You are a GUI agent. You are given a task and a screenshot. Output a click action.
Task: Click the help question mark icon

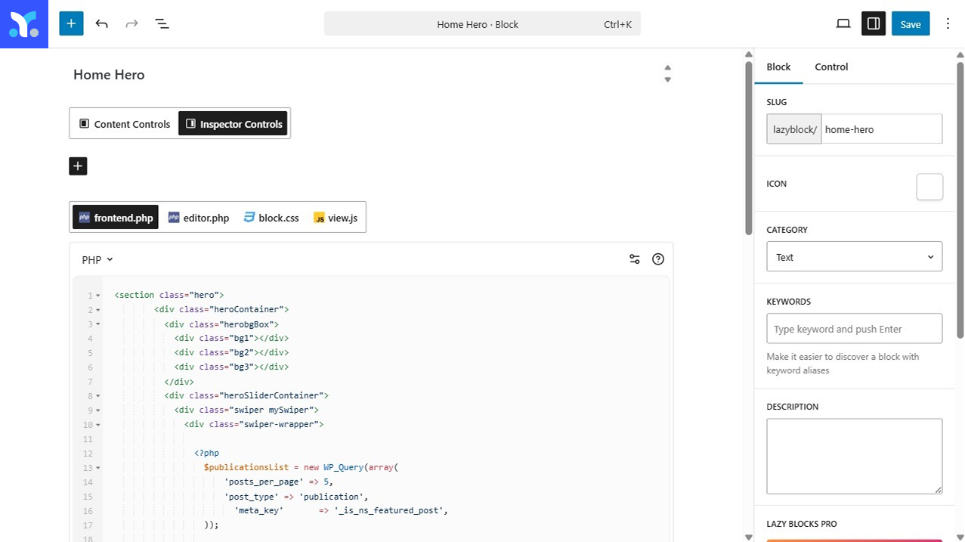click(x=657, y=259)
